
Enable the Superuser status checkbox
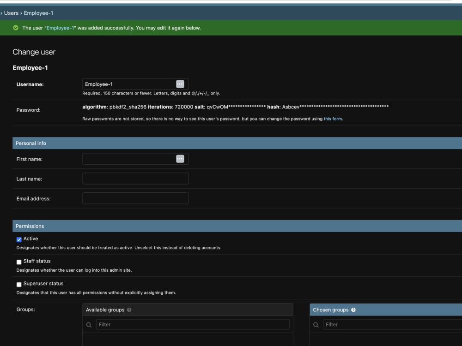[x=19, y=284]
